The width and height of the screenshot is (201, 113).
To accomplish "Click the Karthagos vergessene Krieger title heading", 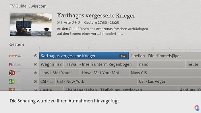I will [x=96, y=15].
